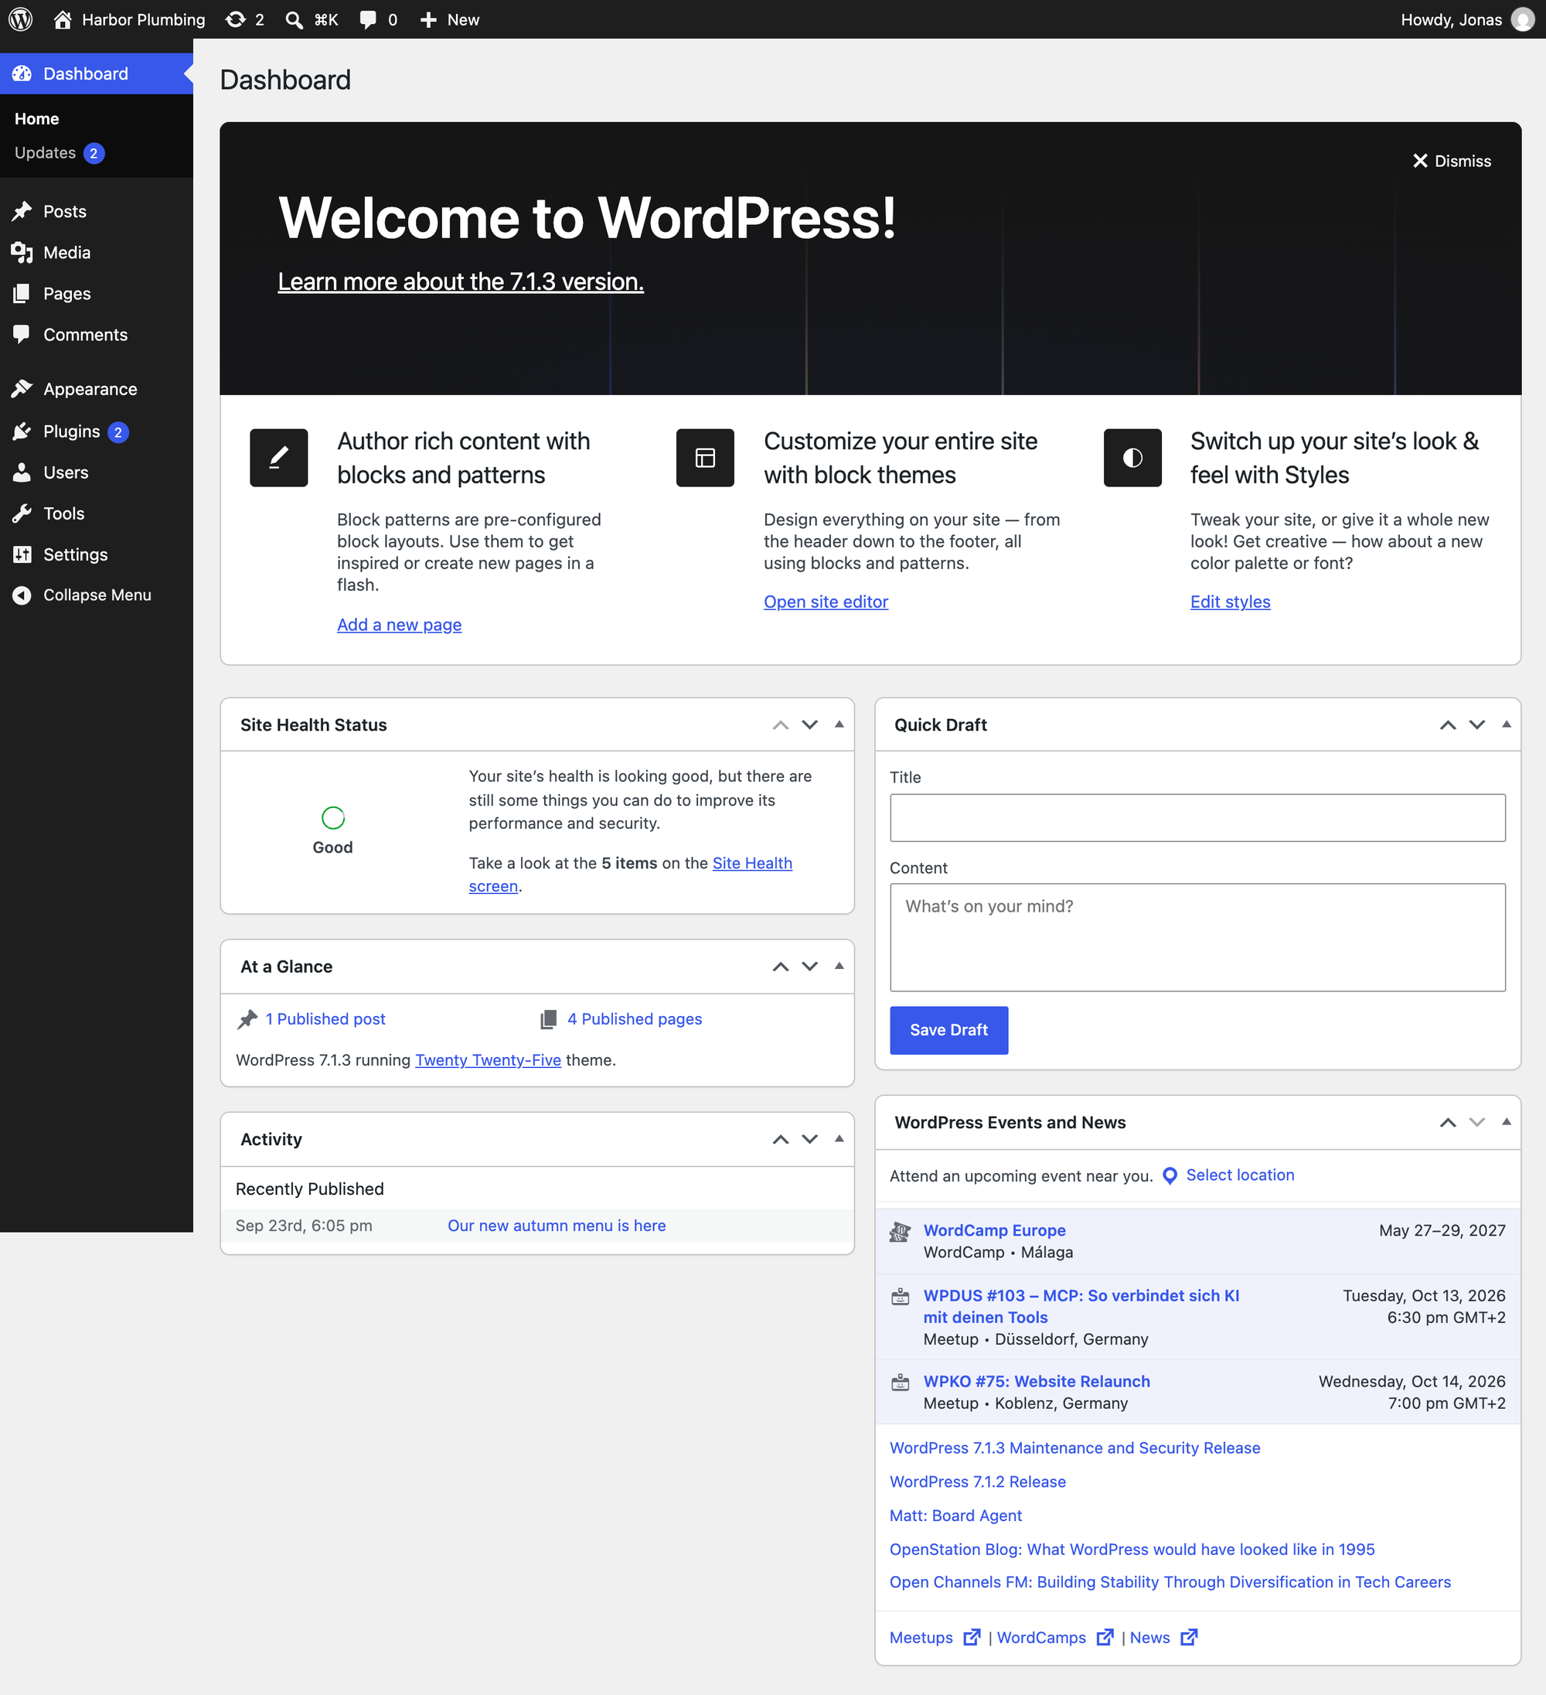Viewport: 1546px width, 1695px height.
Task: Click the Users icon in sidebar
Action: click(22, 472)
